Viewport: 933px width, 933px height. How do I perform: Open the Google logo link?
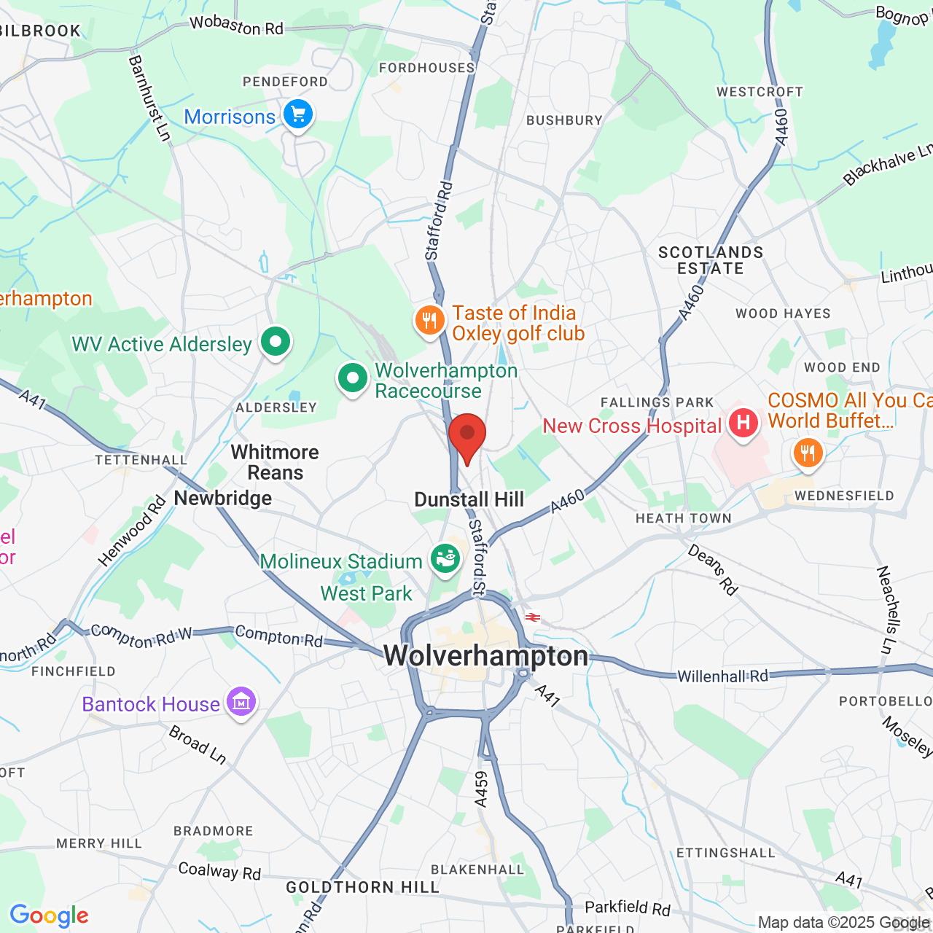click(50, 916)
